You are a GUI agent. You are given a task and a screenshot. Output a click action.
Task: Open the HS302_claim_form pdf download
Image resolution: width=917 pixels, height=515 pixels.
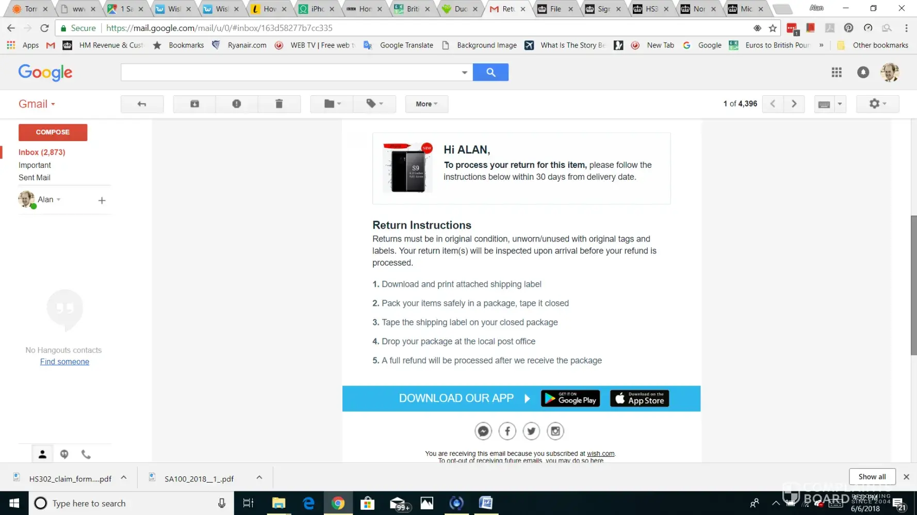tap(63, 478)
